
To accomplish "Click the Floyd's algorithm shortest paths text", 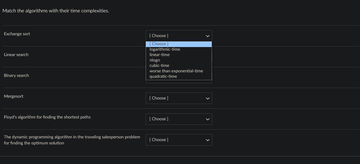I will [47, 117].
